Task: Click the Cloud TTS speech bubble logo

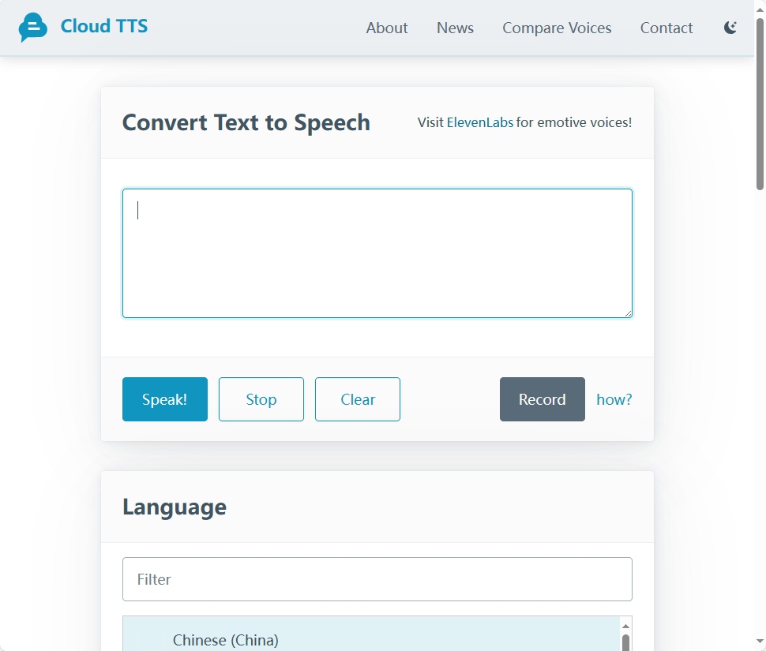Action: click(33, 28)
